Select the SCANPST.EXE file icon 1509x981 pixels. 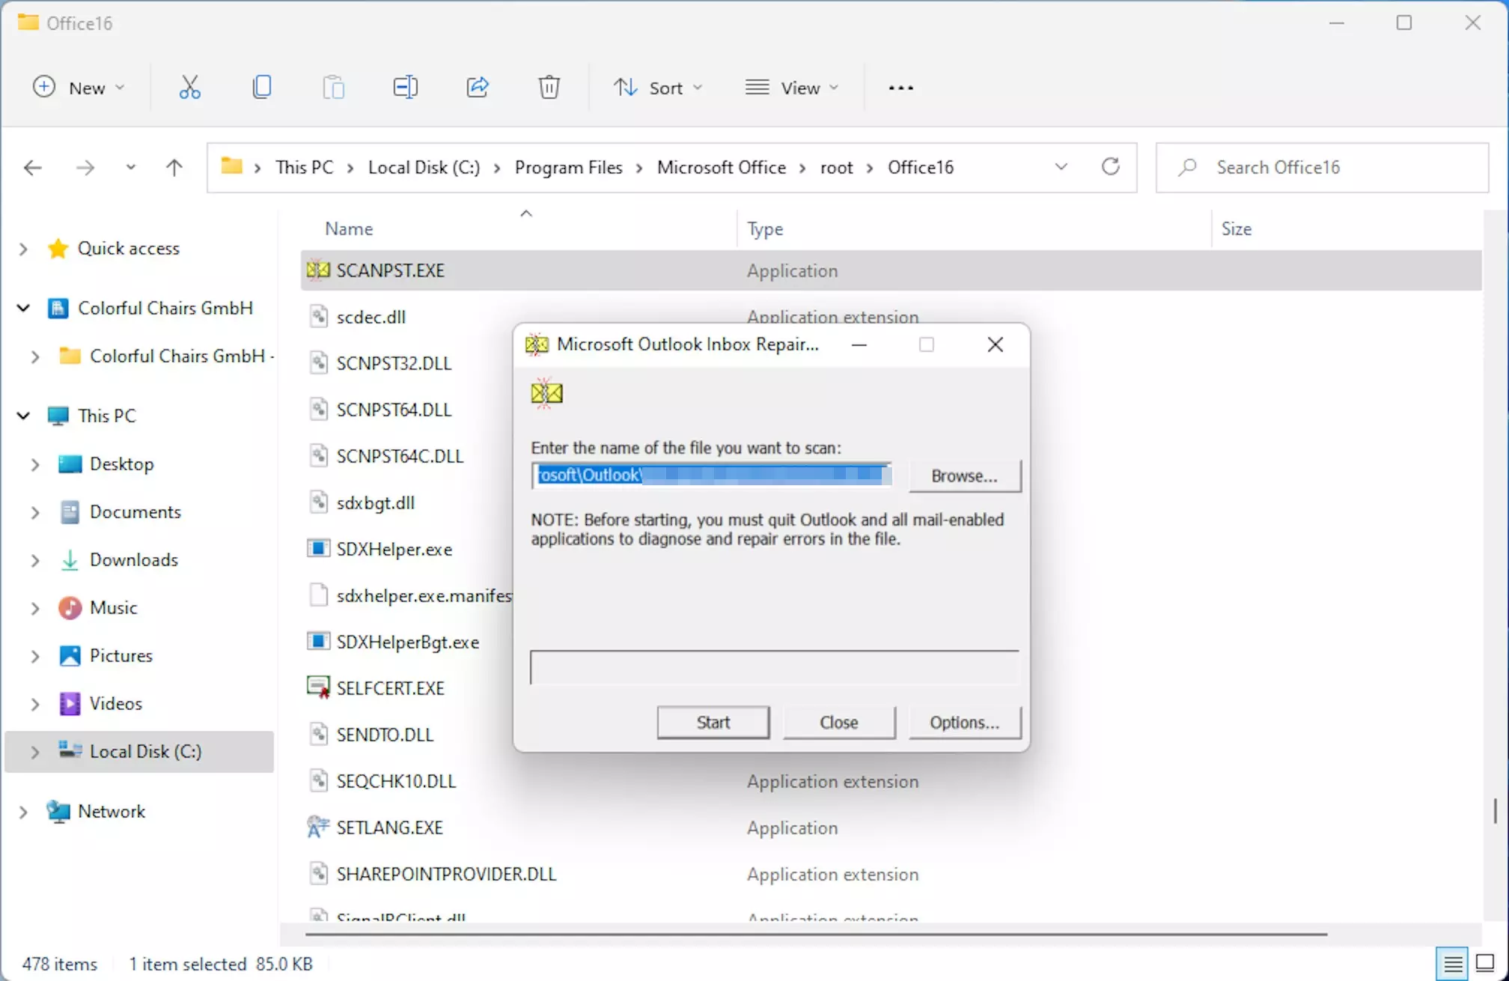[318, 270]
